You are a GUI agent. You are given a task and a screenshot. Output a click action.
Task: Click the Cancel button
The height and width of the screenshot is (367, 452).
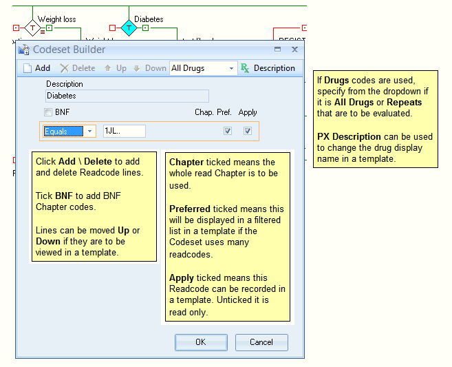261,342
